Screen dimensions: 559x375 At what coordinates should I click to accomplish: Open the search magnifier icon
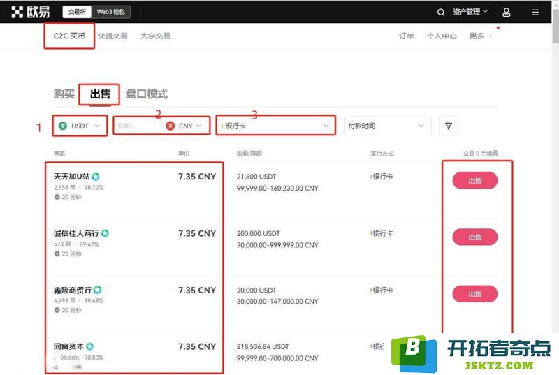tap(441, 12)
